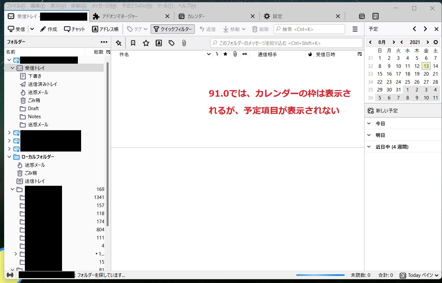Expand the ローカルフォルダー tree node

pos(9,157)
